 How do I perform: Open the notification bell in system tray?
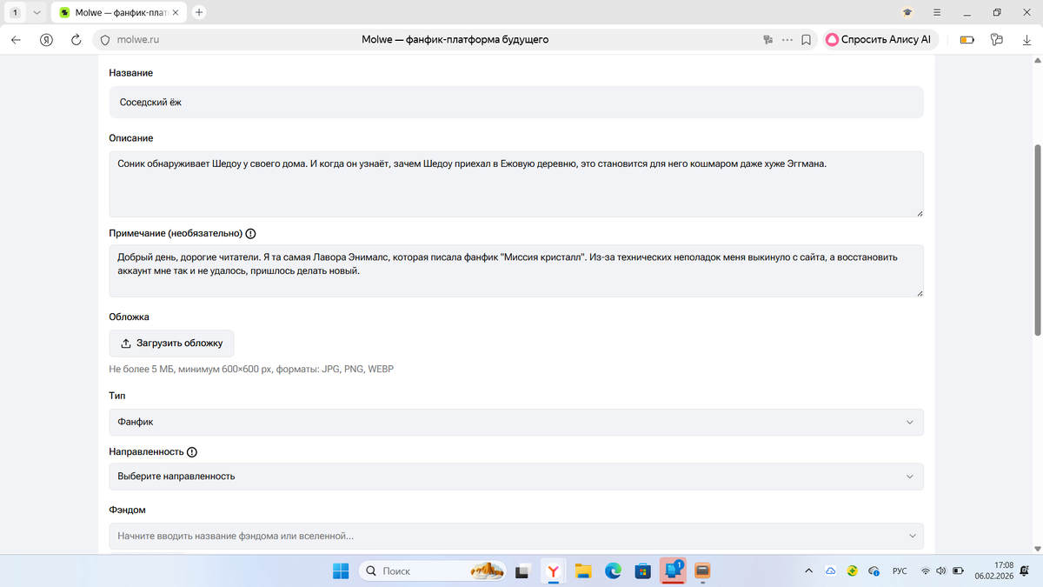[x=1025, y=570]
